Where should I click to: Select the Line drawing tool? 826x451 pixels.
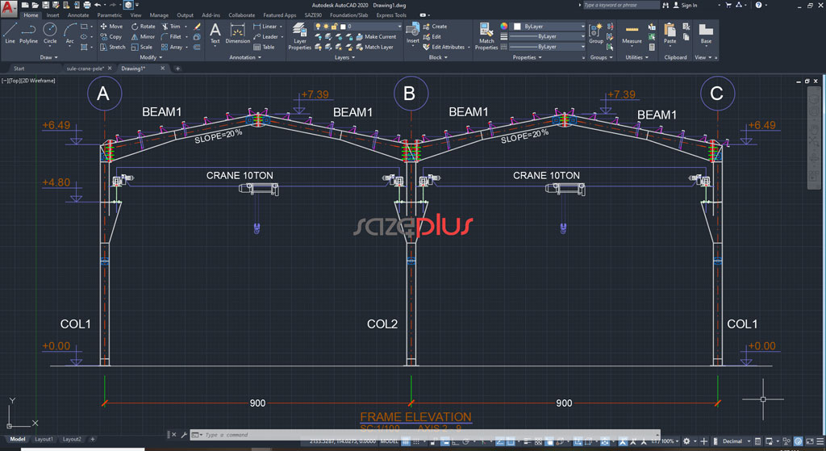click(10, 32)
